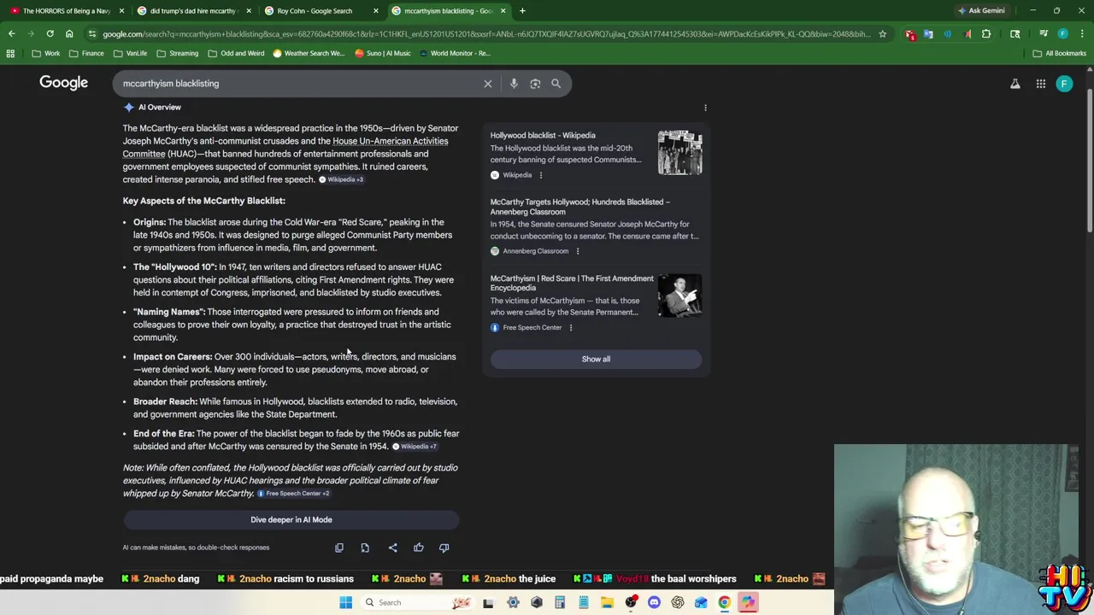
Task: Open the Streaming bookmarks folder
Action: pos(177,53)
